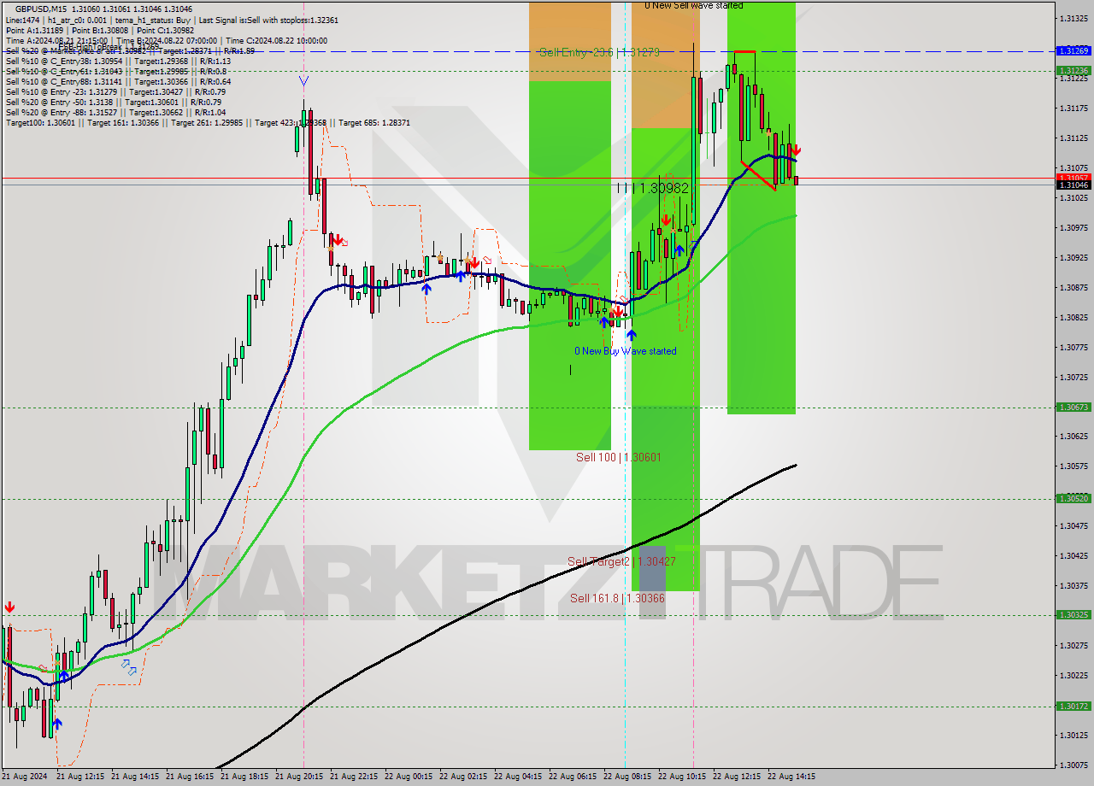Screen dimensions: 1094x786
Task: Select the blue V marker above the 21 Aug peak
Action: [303, 81]
